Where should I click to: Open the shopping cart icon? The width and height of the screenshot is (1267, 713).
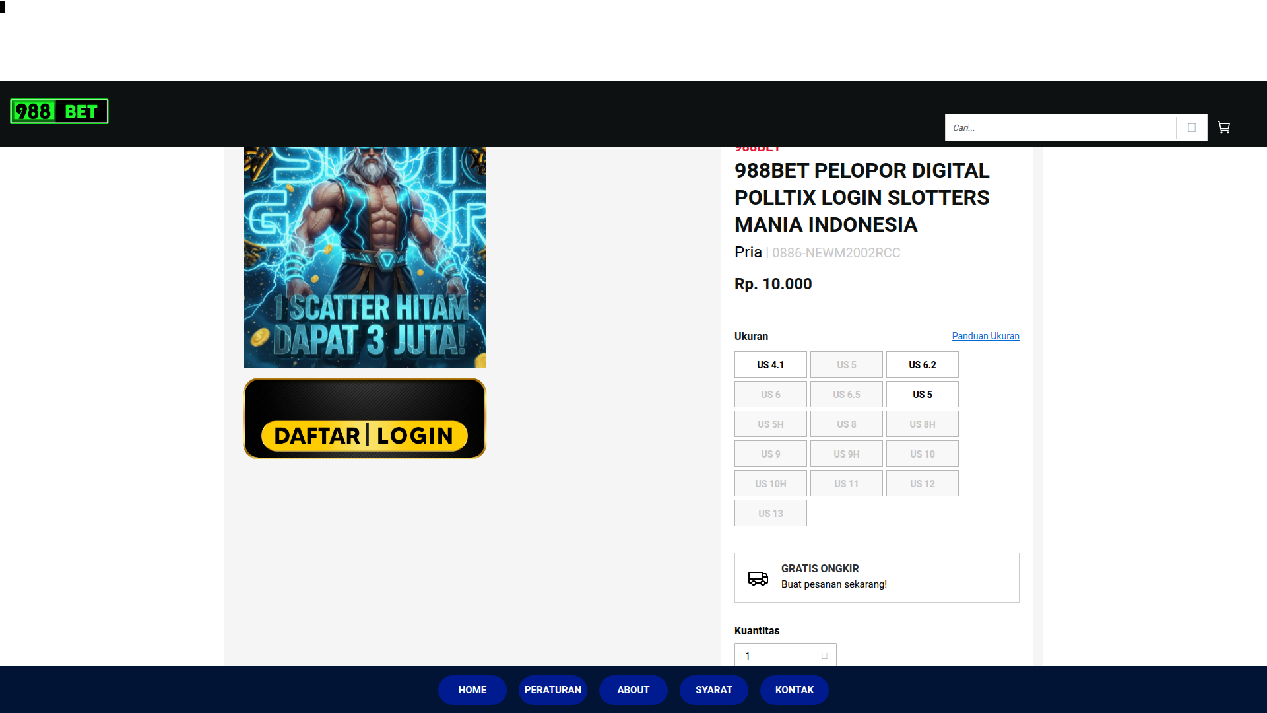click(x=1223, y=127)
